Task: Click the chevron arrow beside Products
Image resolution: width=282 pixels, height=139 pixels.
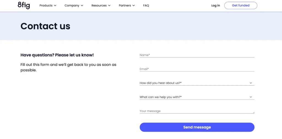Action: (x=55, y=6)
